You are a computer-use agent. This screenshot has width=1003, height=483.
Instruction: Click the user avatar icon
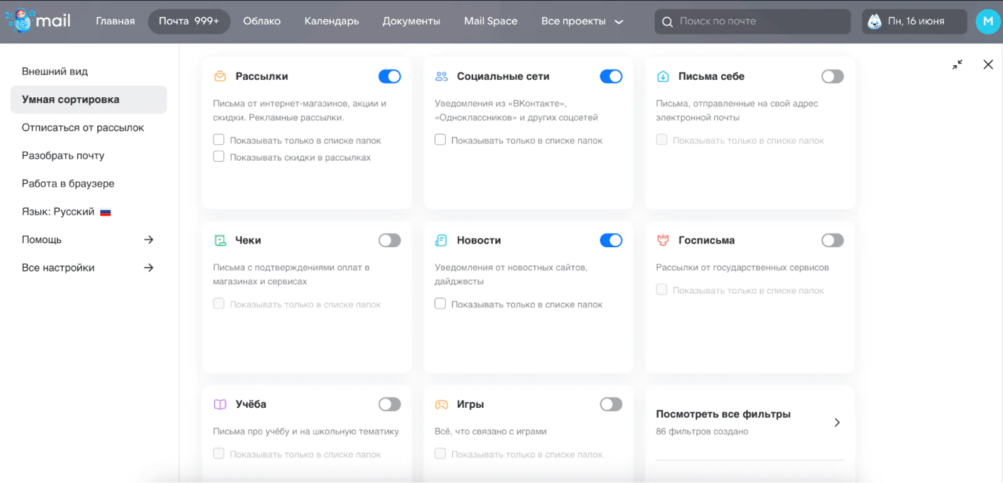click(987, 21)
